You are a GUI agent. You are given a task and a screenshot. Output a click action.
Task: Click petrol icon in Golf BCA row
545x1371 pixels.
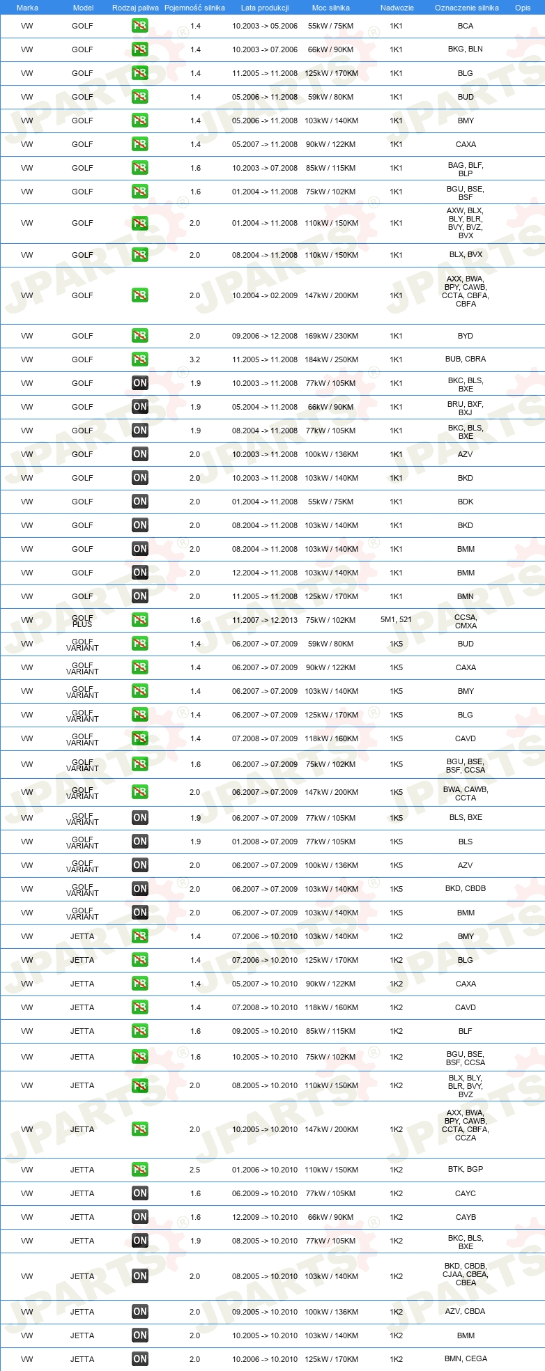point(140,26)
